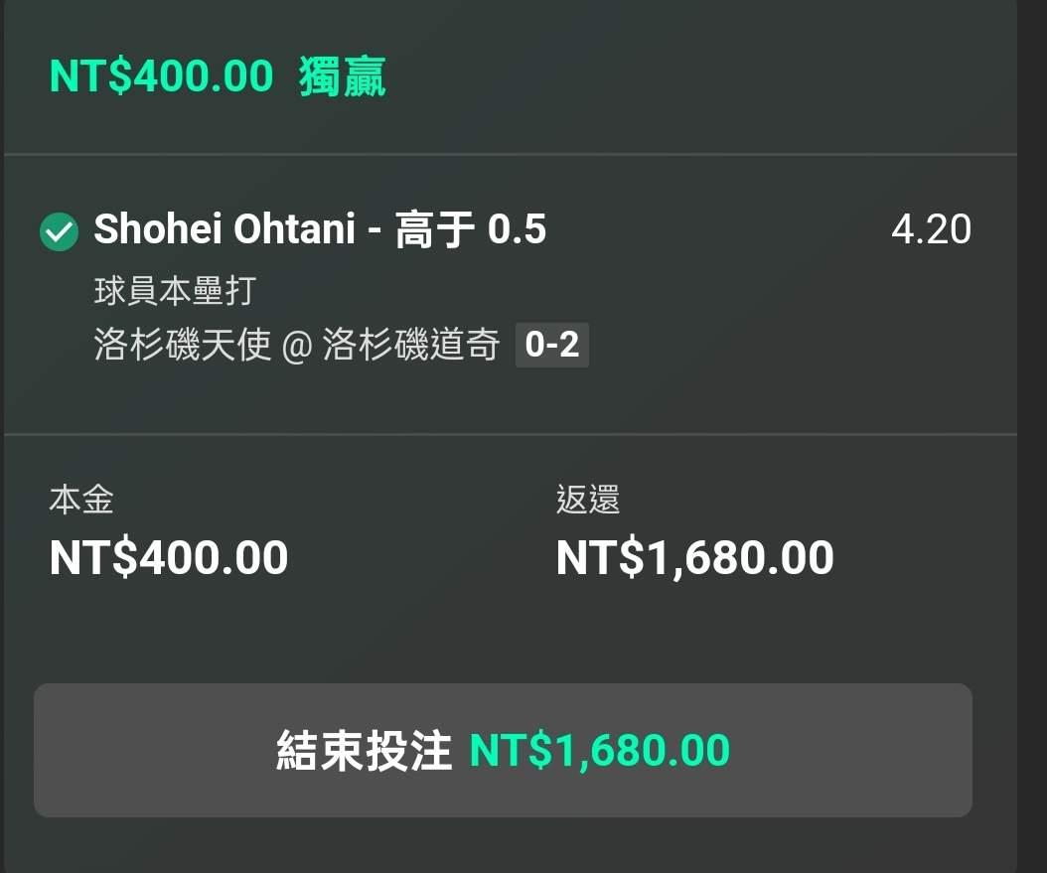Viewport: 1047px width, 873px height.
Task: Open the Shohei Ohtani selection name
Action: point(224,229)
